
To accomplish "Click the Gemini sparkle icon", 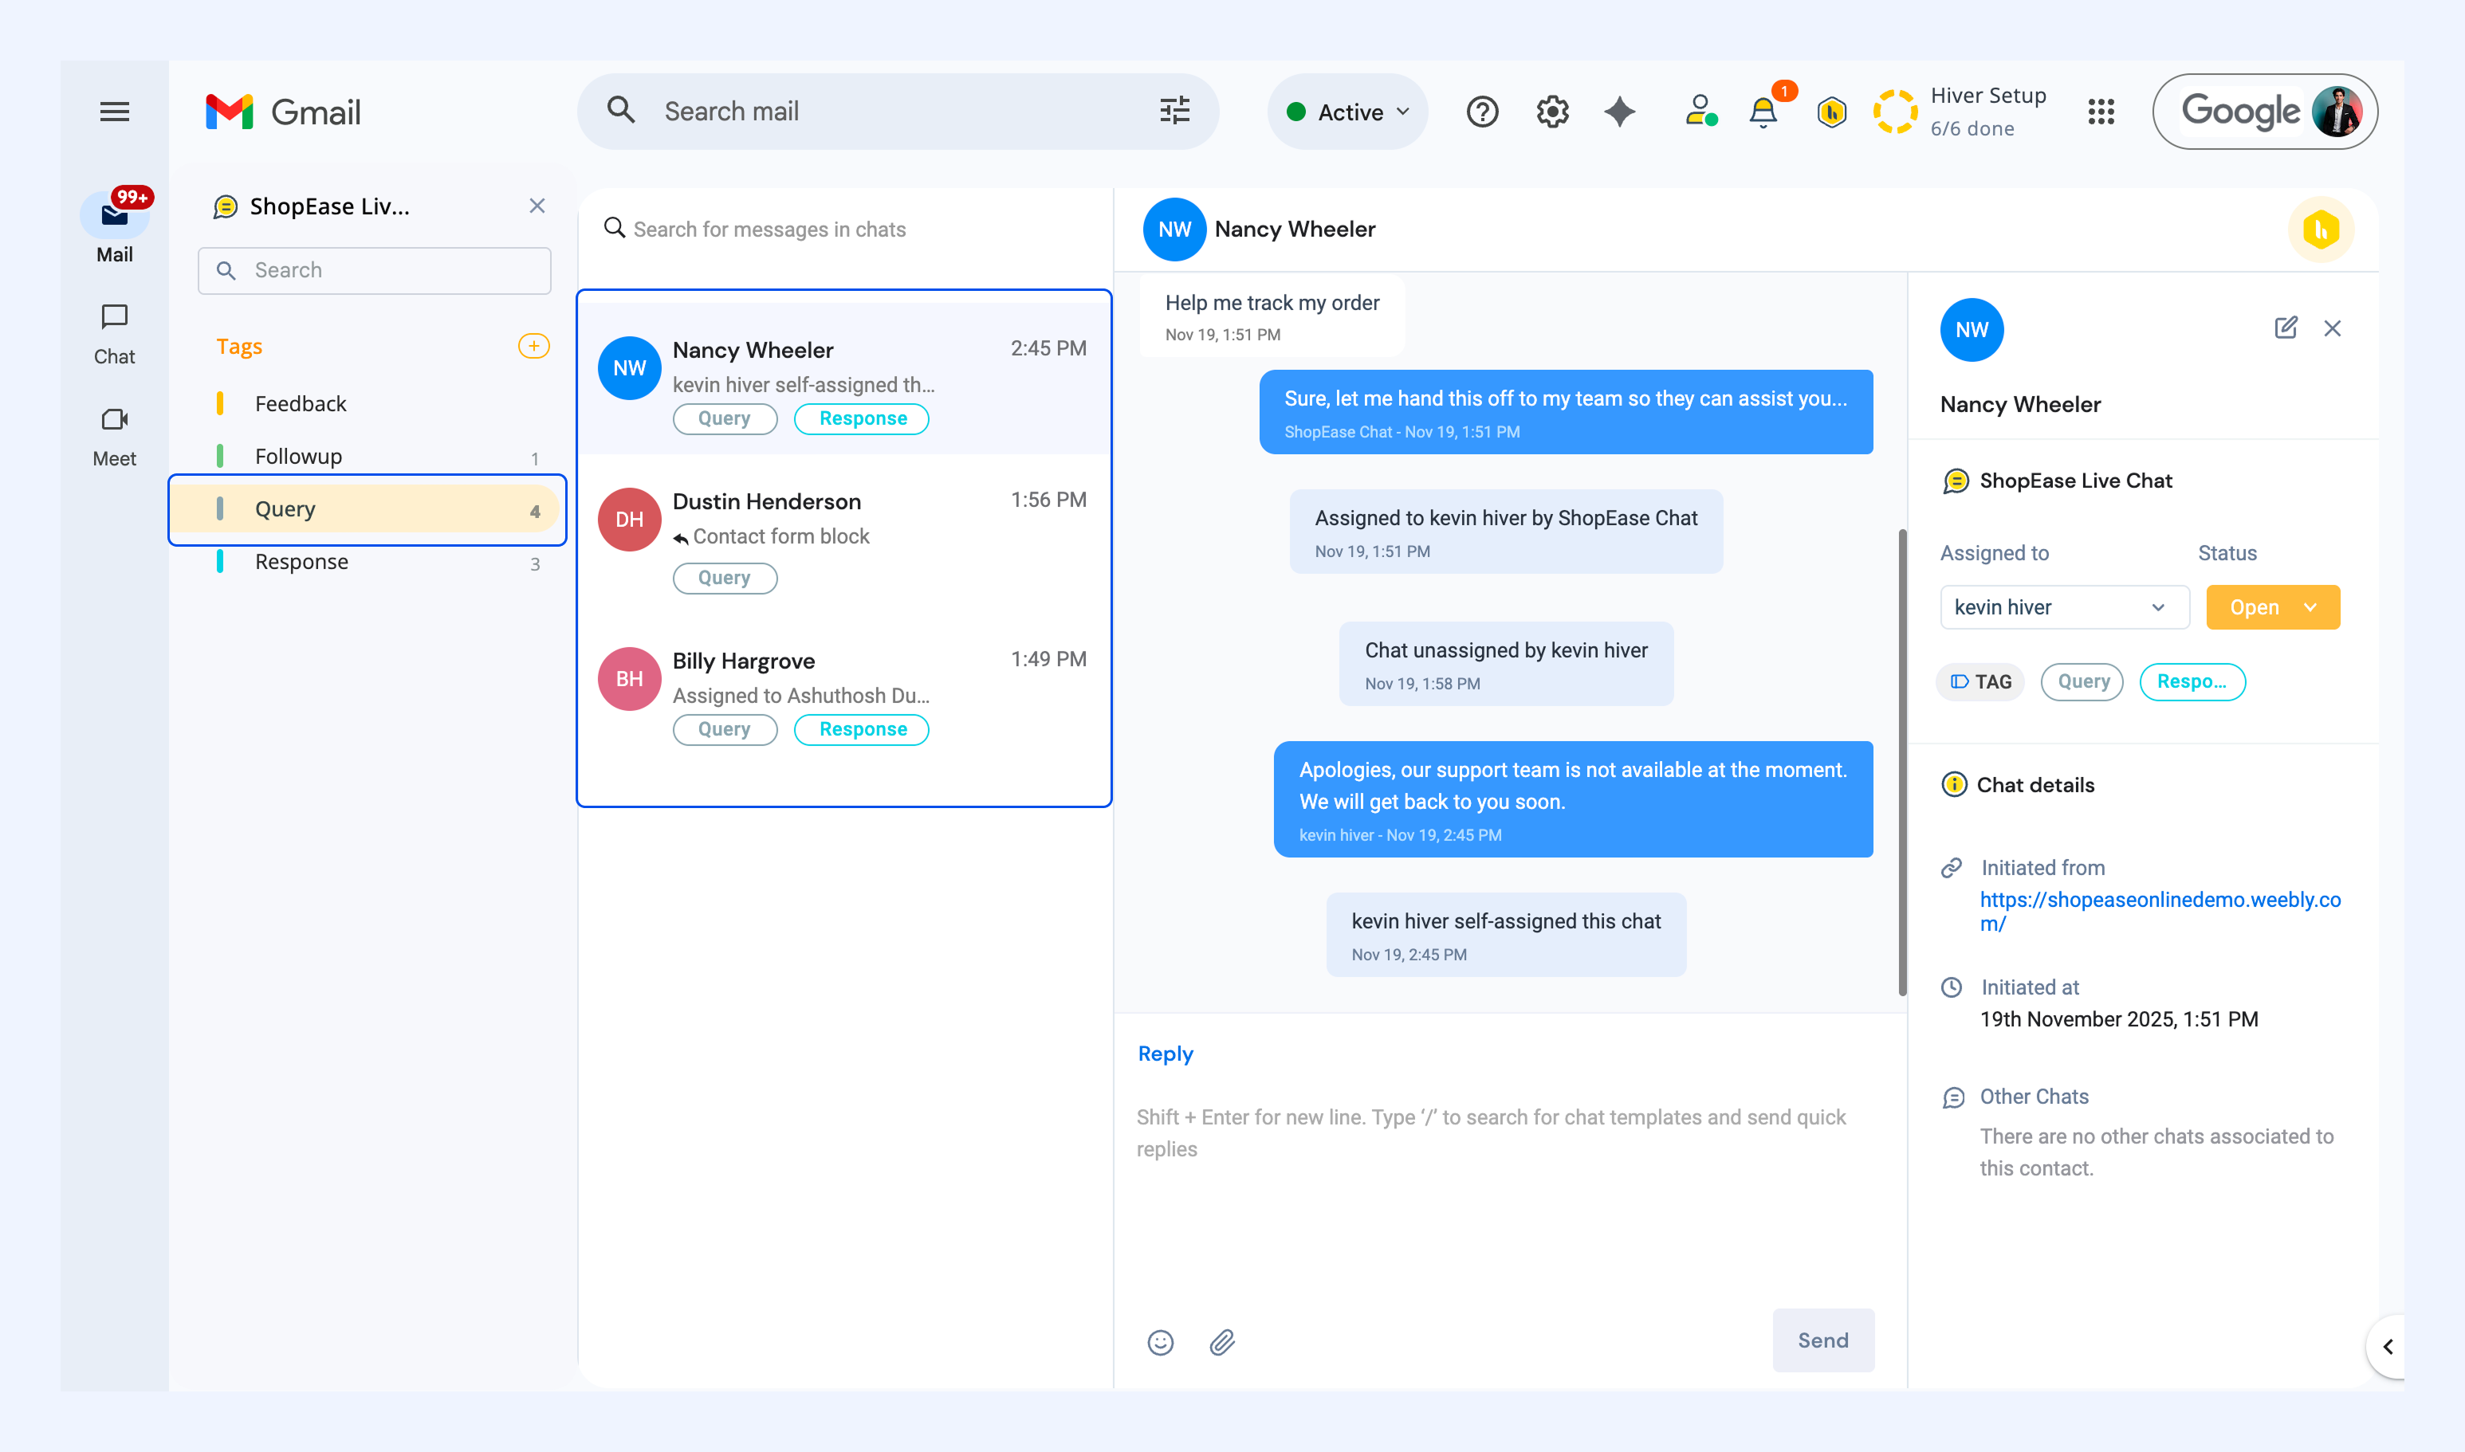I will 1619,112.
